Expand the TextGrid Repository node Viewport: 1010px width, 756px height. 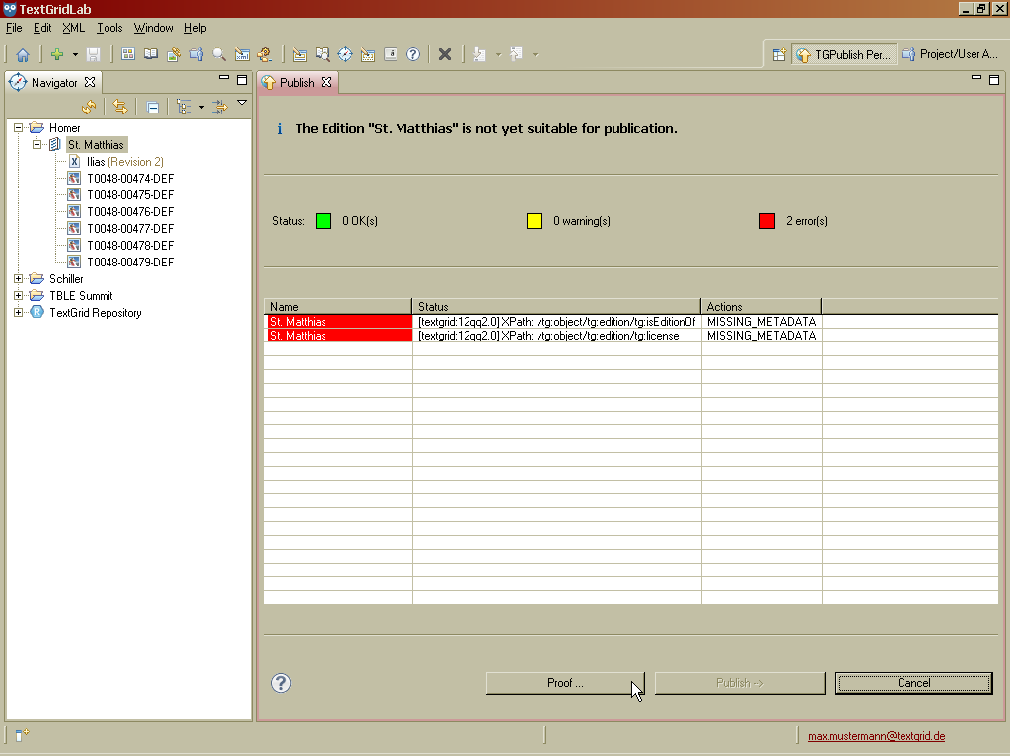[19, 313]
